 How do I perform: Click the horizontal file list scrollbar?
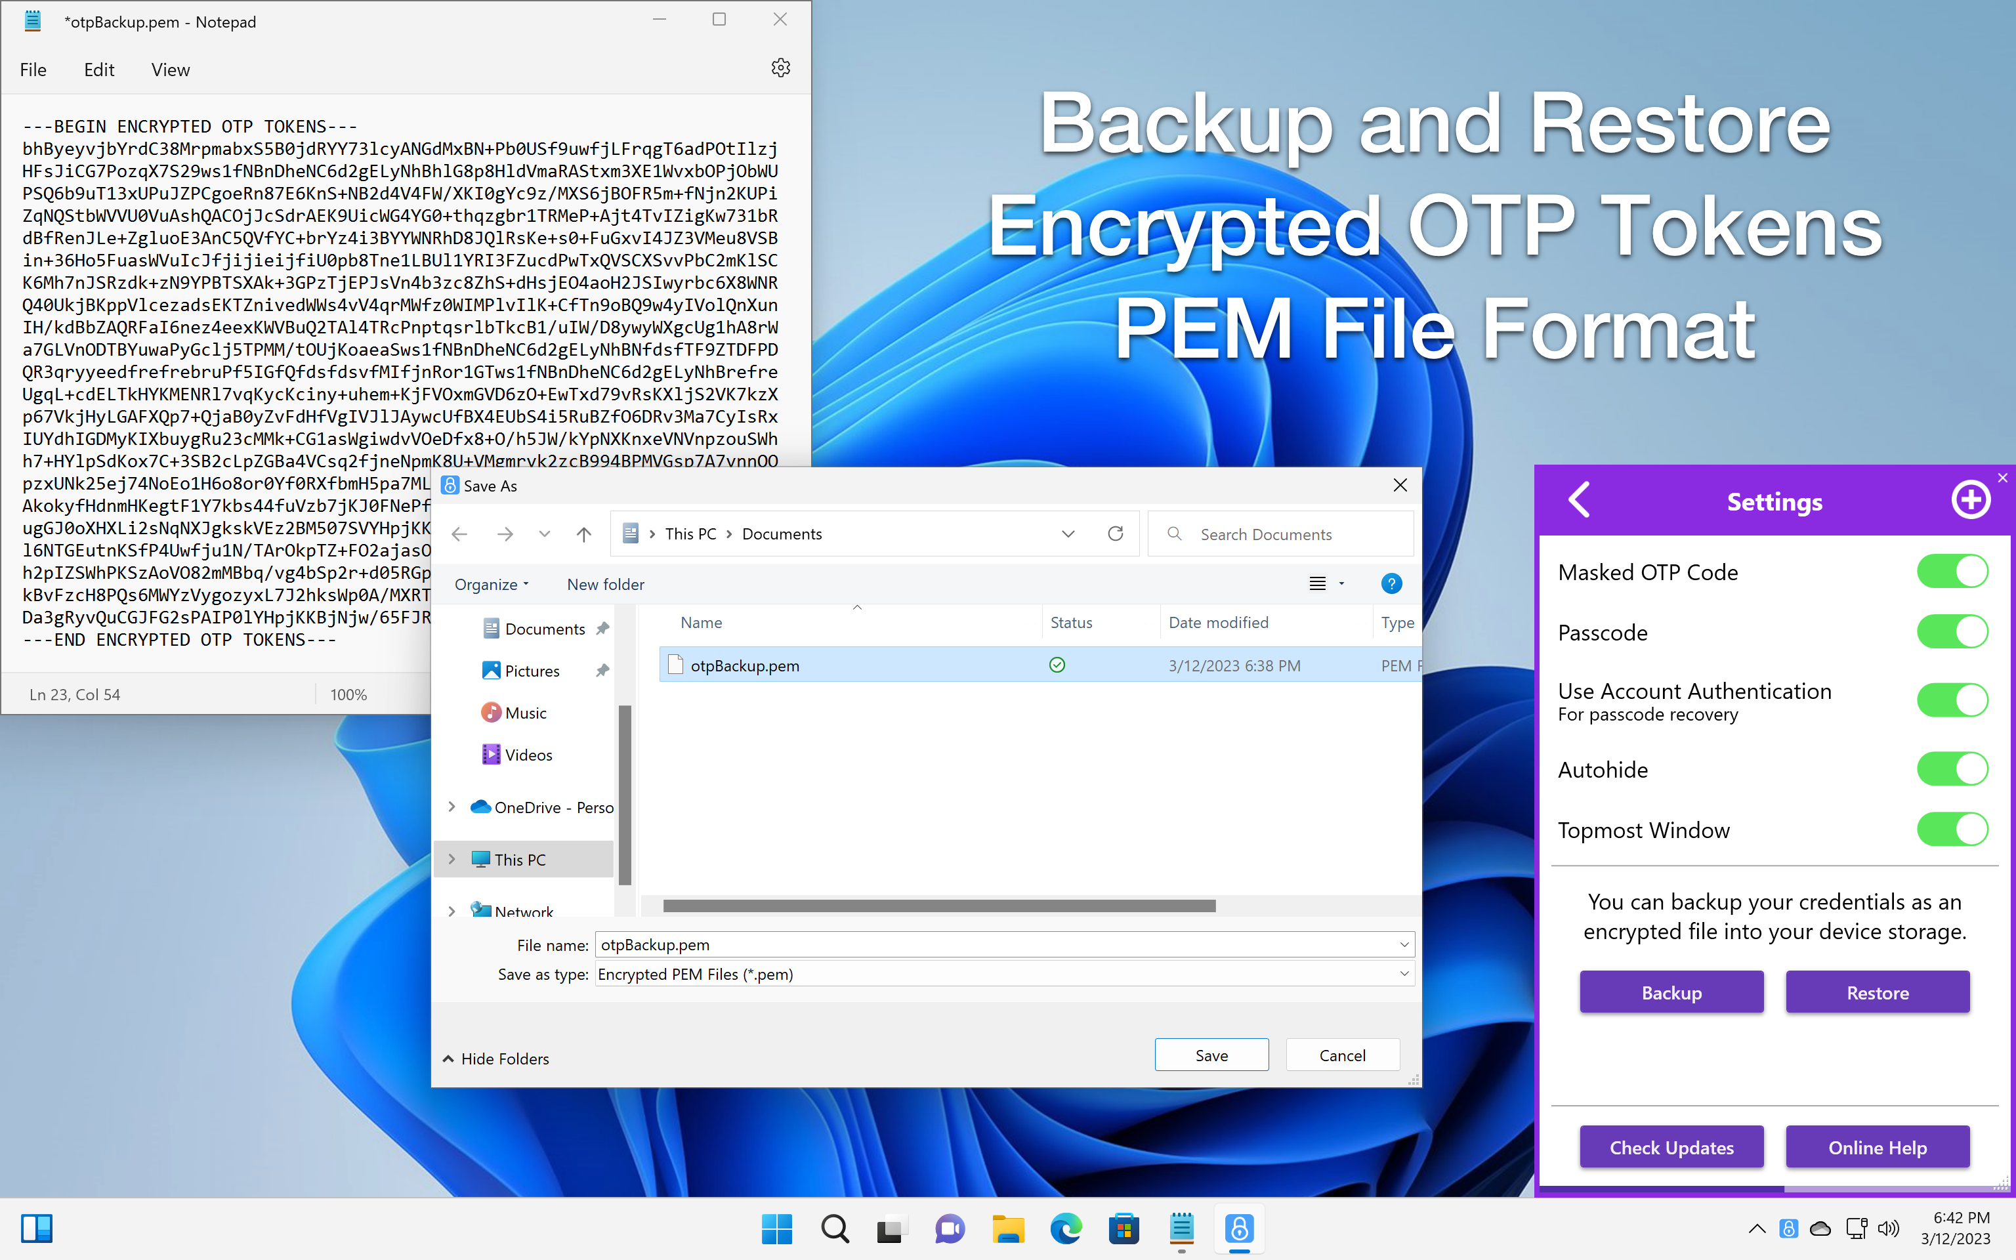939,906
